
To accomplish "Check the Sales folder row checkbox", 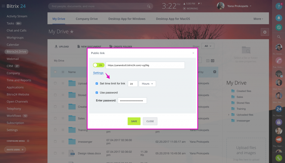I will (x=55, y=118).
